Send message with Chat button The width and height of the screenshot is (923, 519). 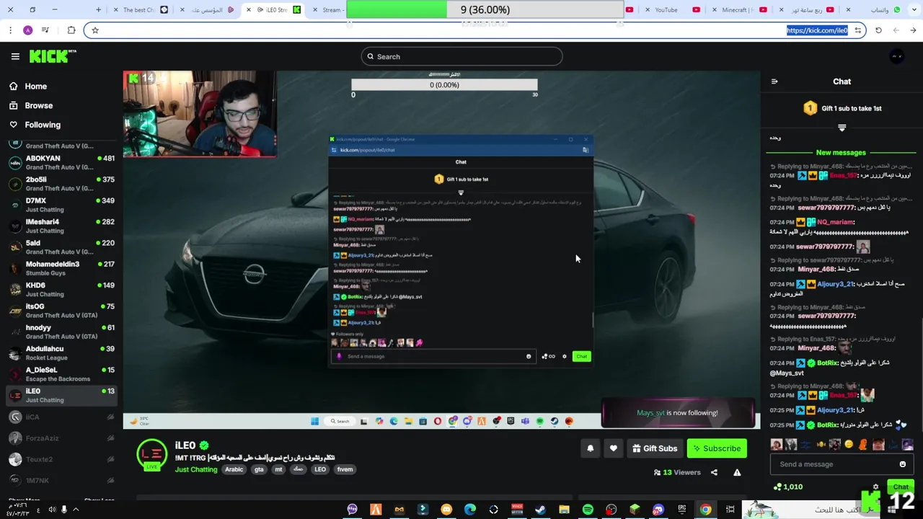coord(901,487)
